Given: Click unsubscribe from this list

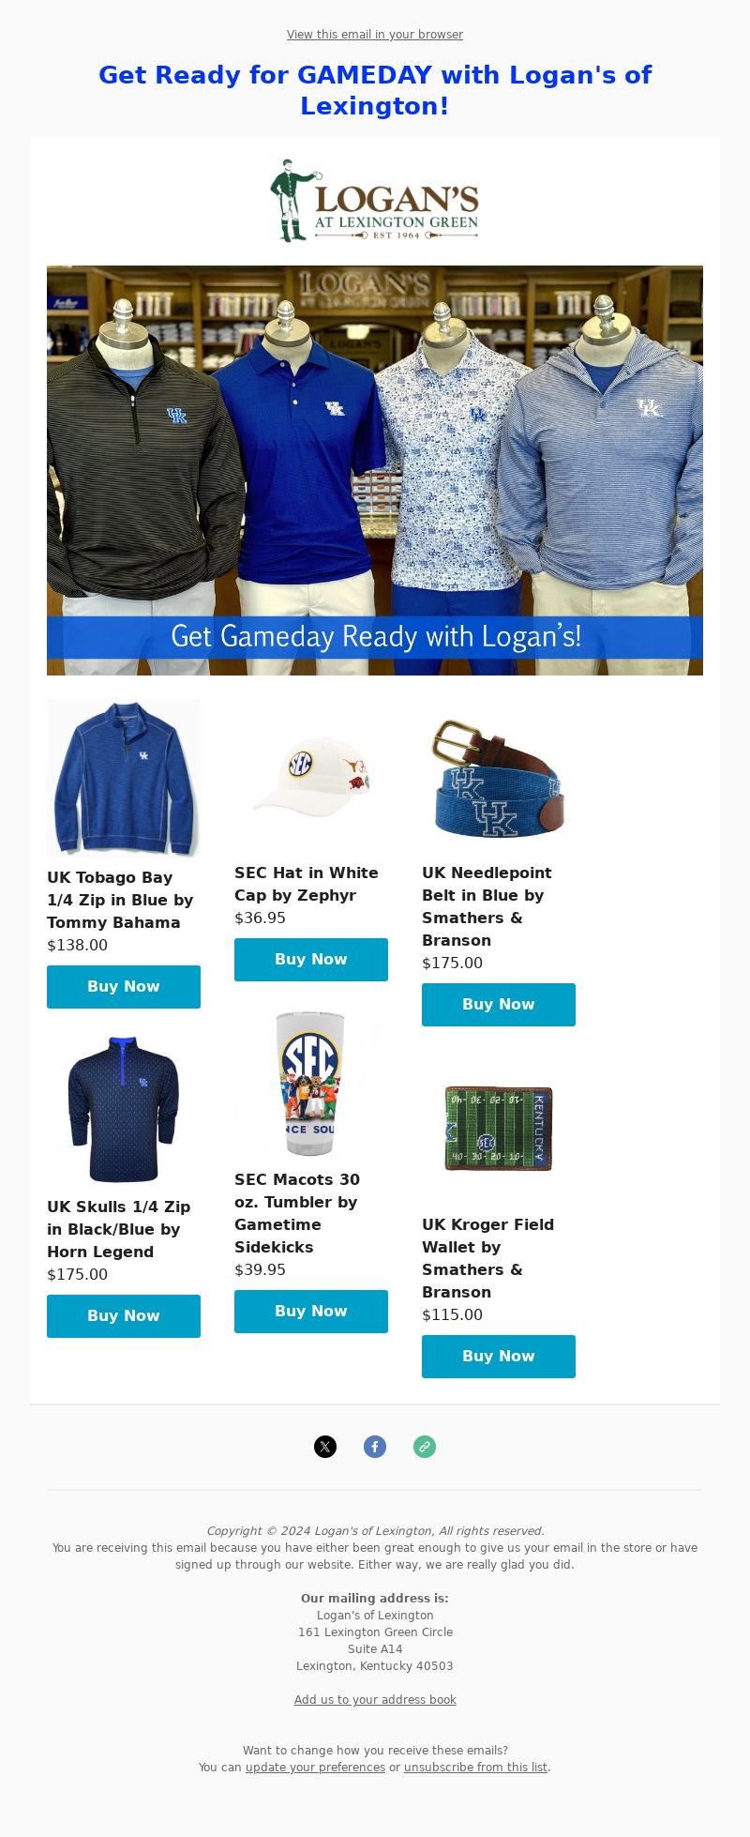Looking at the screenshot, I should (x=475, y=1768).
